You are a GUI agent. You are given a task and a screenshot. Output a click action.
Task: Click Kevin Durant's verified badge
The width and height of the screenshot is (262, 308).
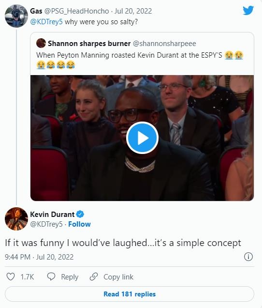pyautogui.click(x=80, y=214)
